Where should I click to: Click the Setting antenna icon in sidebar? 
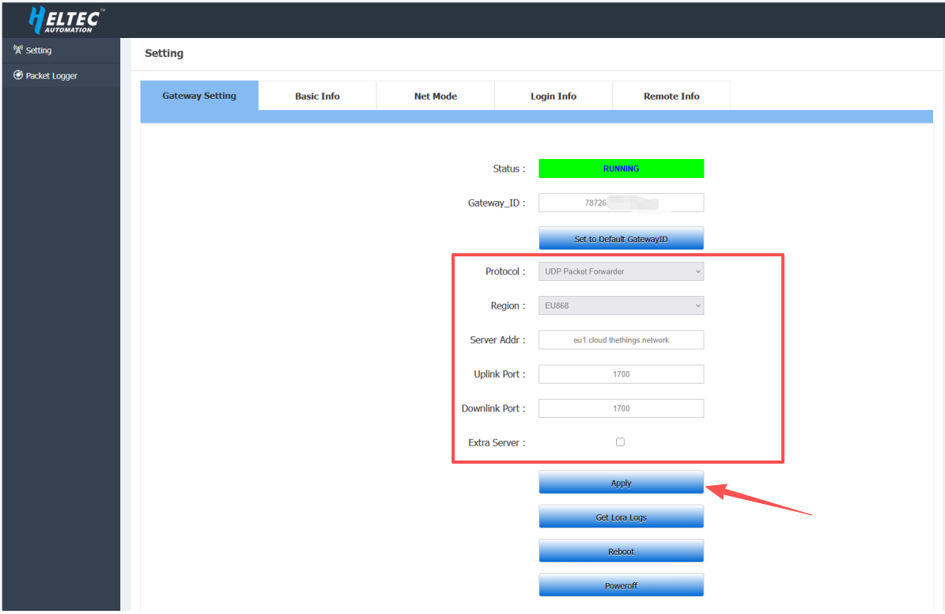(18, 50)
